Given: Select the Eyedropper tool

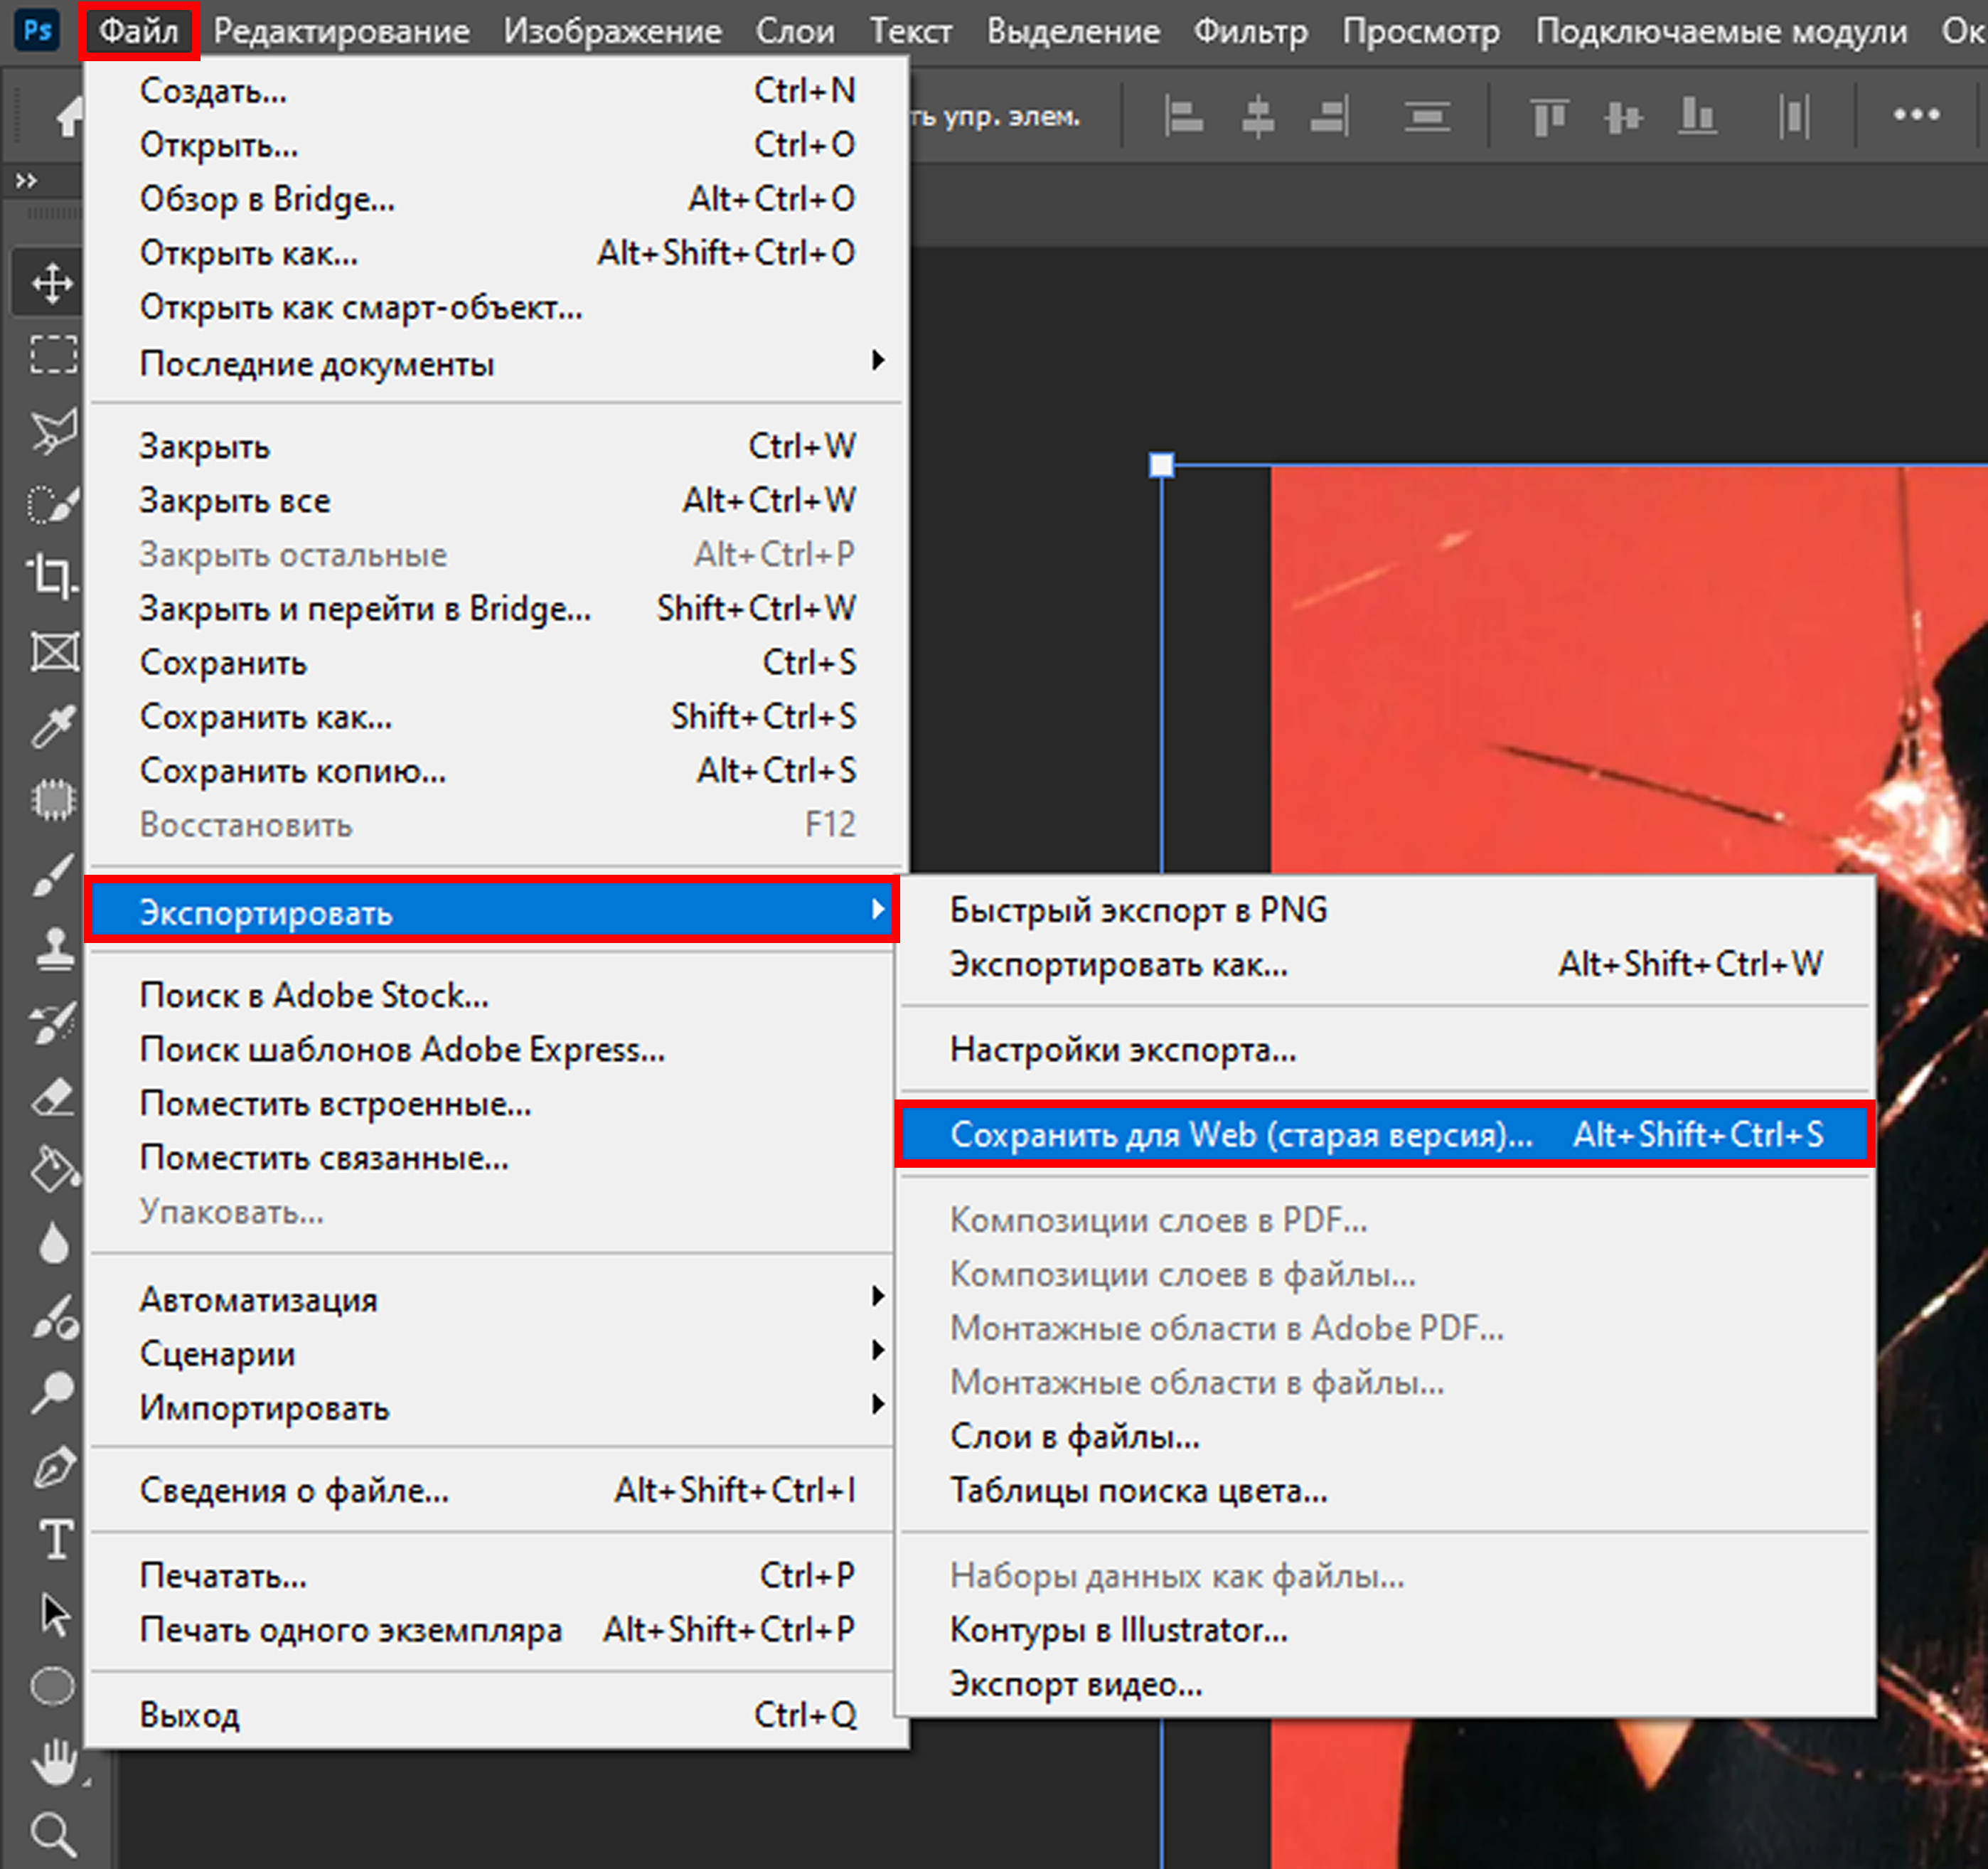Looking at the screenshot, I should pyautogui.click(x=53, y=726).
